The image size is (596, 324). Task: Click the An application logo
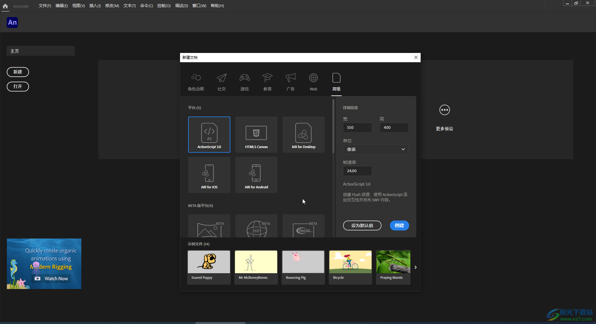tap(12, 22)
